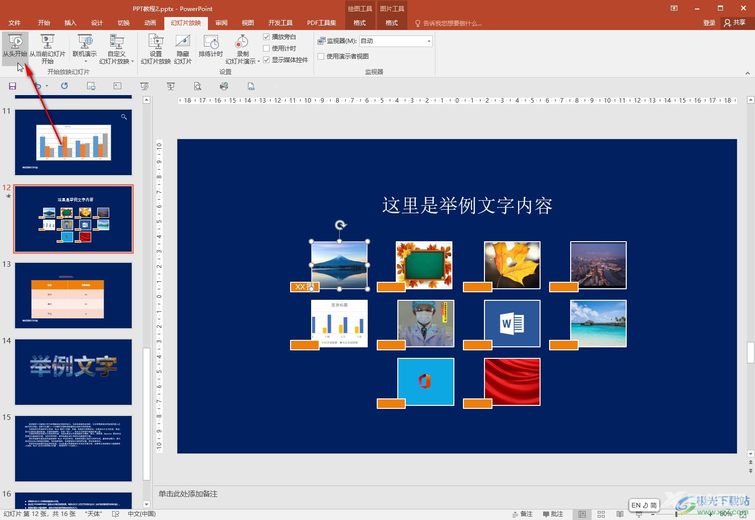Switch to Normal view in status bar
The image size is (755, 520).
(582, 514)
